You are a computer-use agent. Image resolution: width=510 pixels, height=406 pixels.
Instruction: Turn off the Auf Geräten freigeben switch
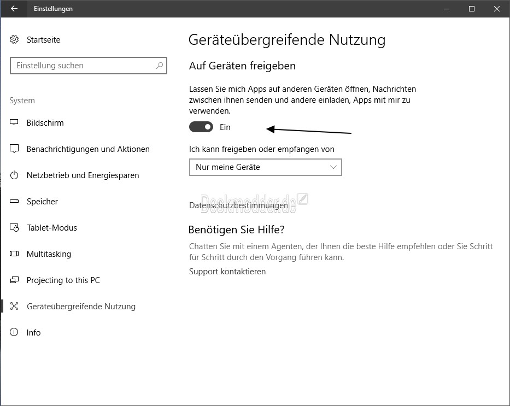coord(201,127)
